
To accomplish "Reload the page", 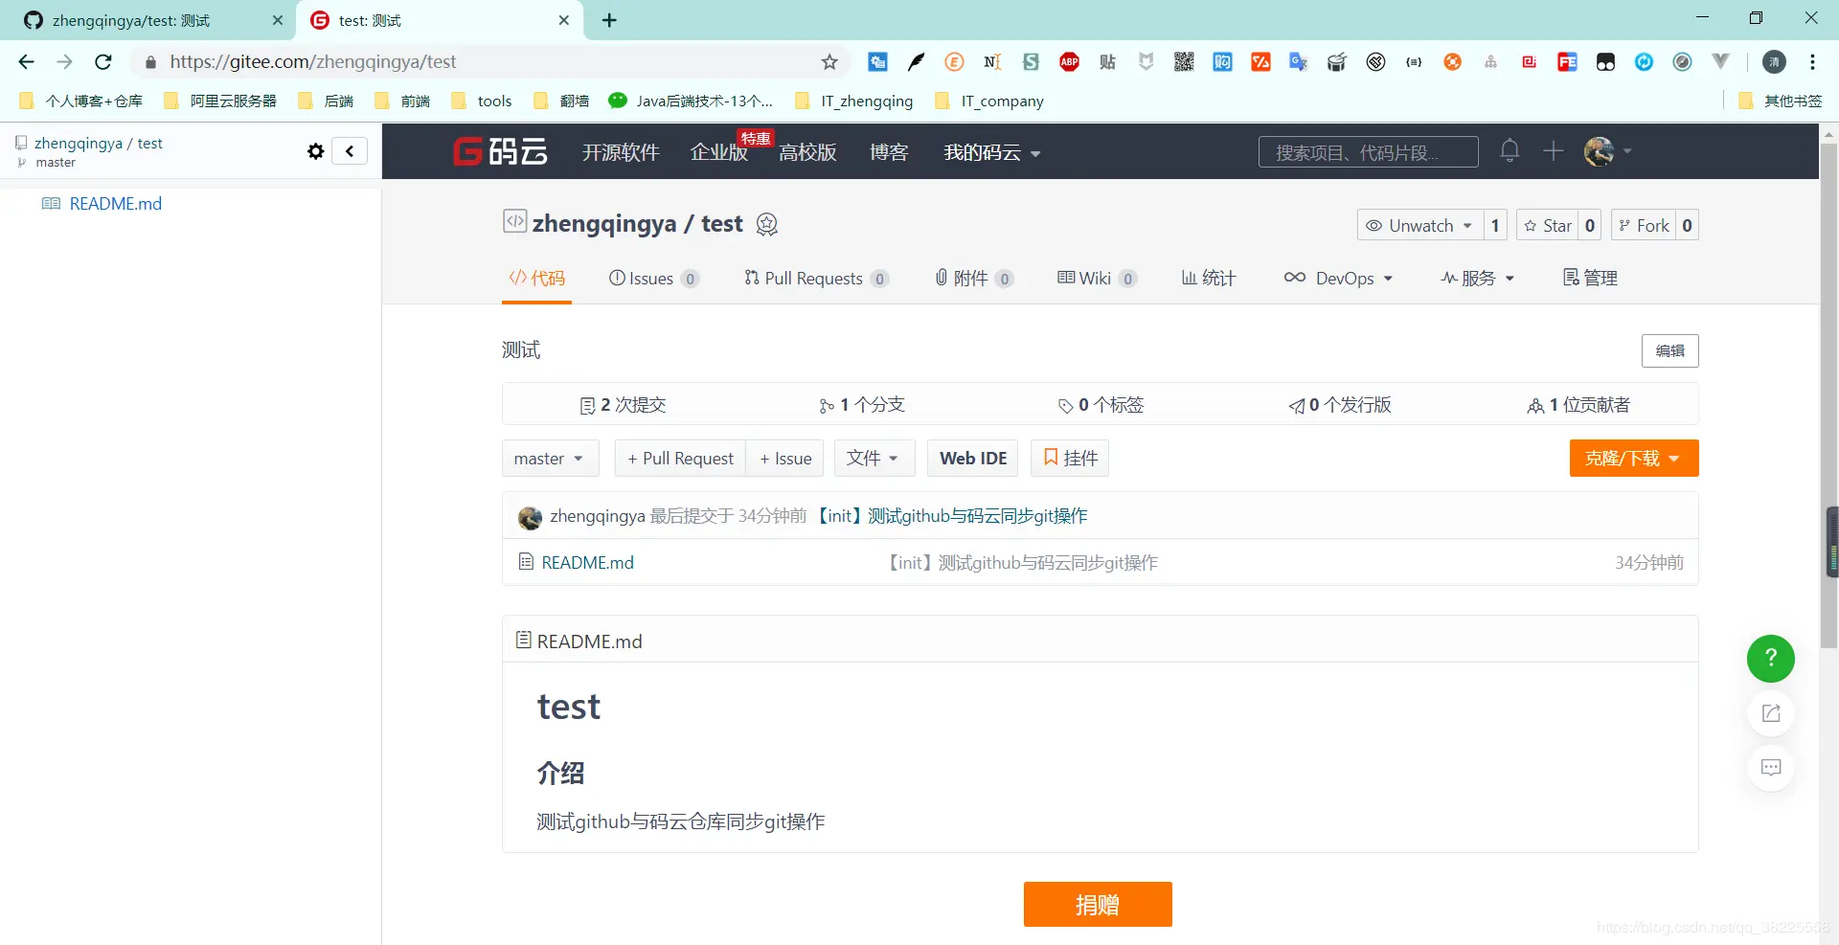I will [103, 62].
